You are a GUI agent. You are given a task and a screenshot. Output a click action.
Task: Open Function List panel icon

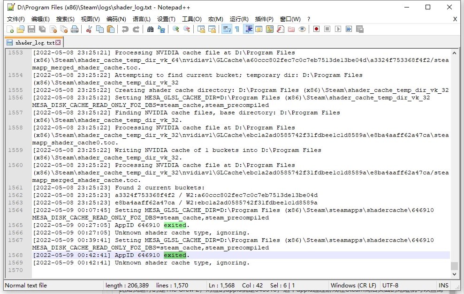(281, 29)
